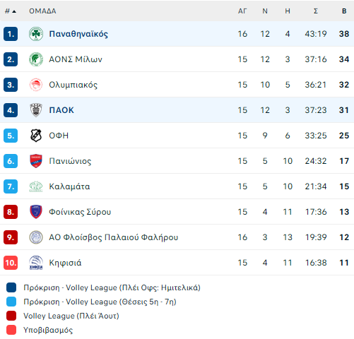Click the ΑΓ matches column header

pyautogui.click(x=242, y=11)
